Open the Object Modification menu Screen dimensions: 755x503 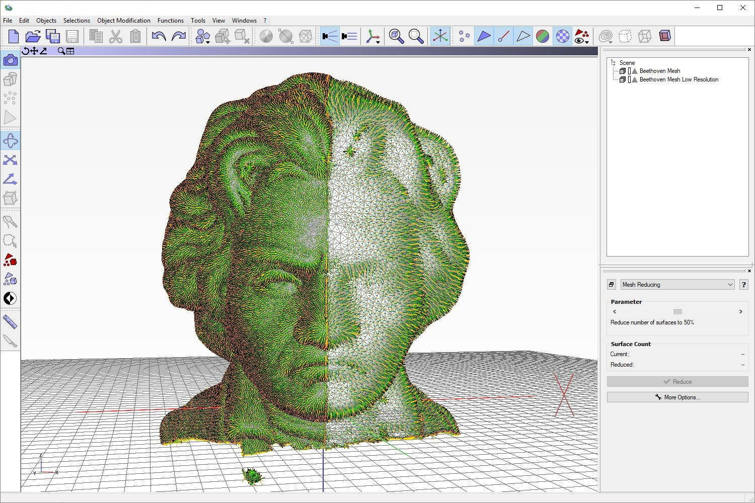pyautogui.click(x=124, y=21)
